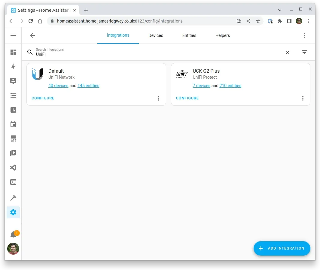The height and width of the screenshot is (270, 320).
Task: Open the Calendar from the sidebar
Action: [13, 124]
